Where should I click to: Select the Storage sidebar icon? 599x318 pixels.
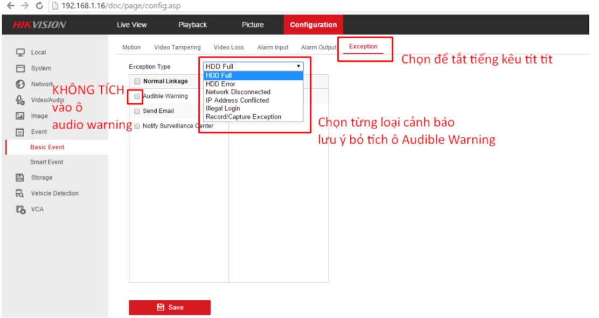pos(18,177)
